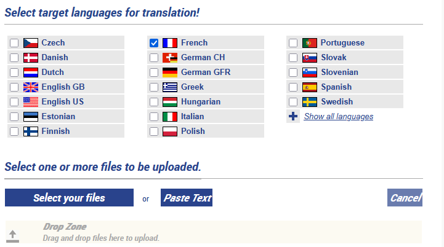
Task: Click the Danish flag icon
Action: tap(31, 58)
